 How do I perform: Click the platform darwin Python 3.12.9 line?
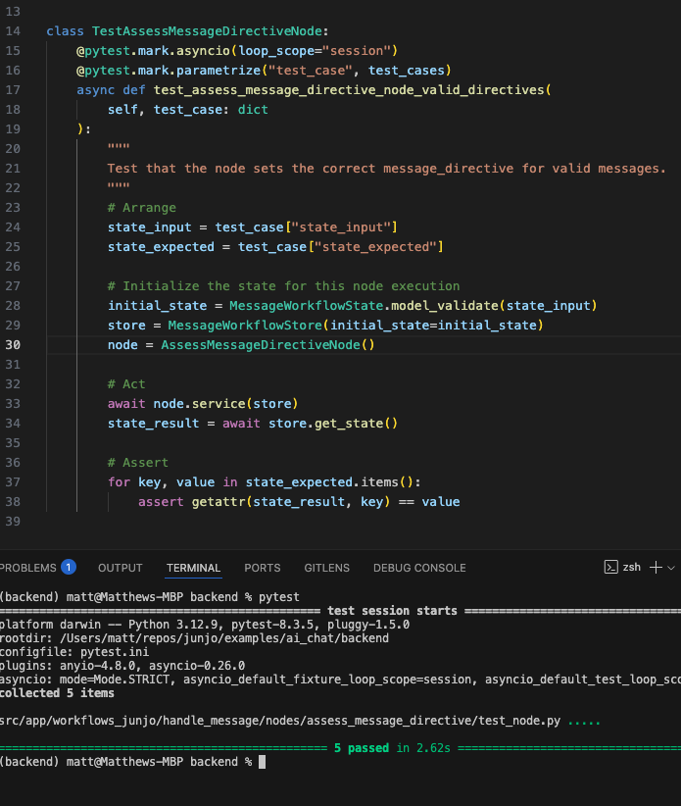pos(205,625)
